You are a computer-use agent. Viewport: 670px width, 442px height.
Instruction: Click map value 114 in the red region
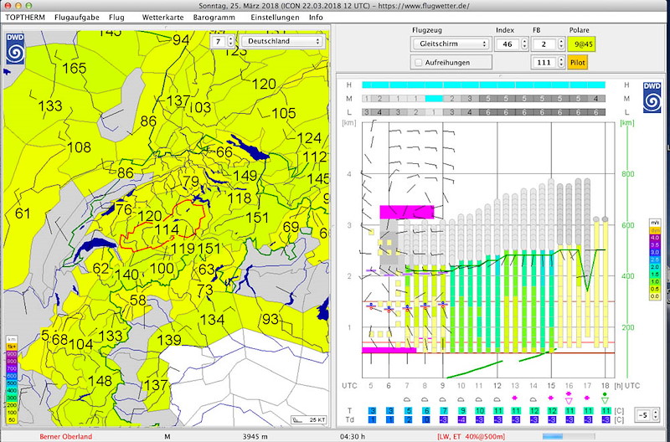click(166, 230)
